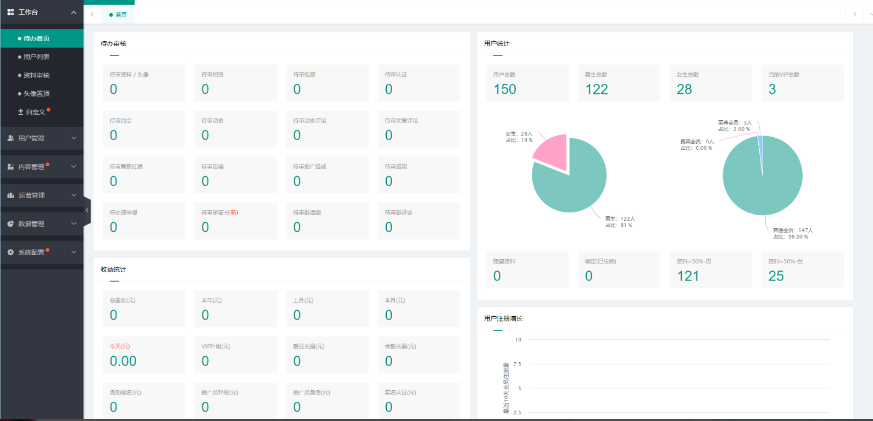Switch to the 首页 tab
This screenshot has height=421, width=873.
(x=118, y=15)
